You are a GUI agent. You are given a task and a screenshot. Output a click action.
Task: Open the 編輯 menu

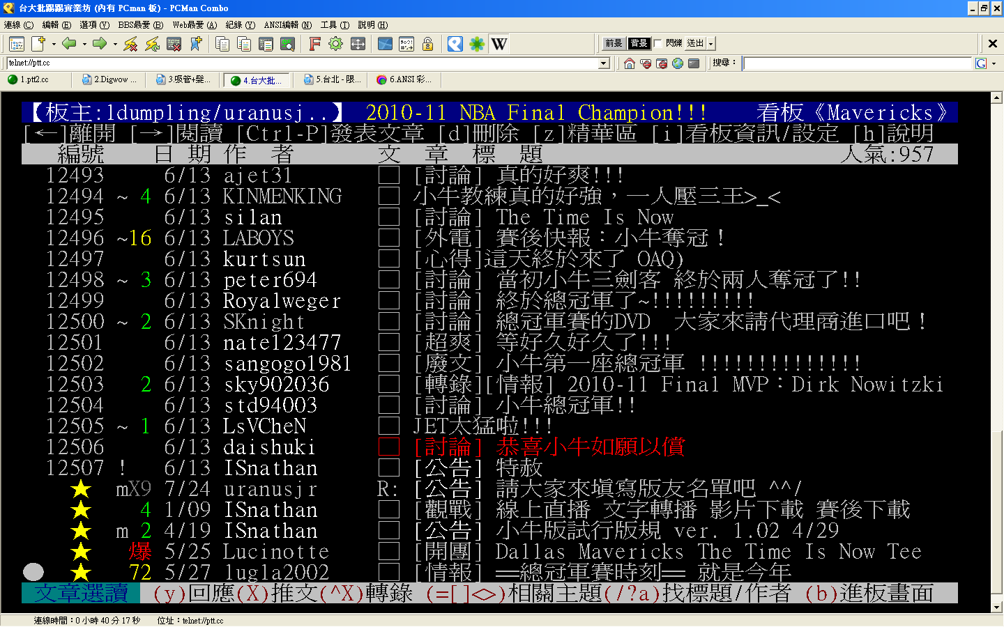pyautogui.click(x=56, y=25)
